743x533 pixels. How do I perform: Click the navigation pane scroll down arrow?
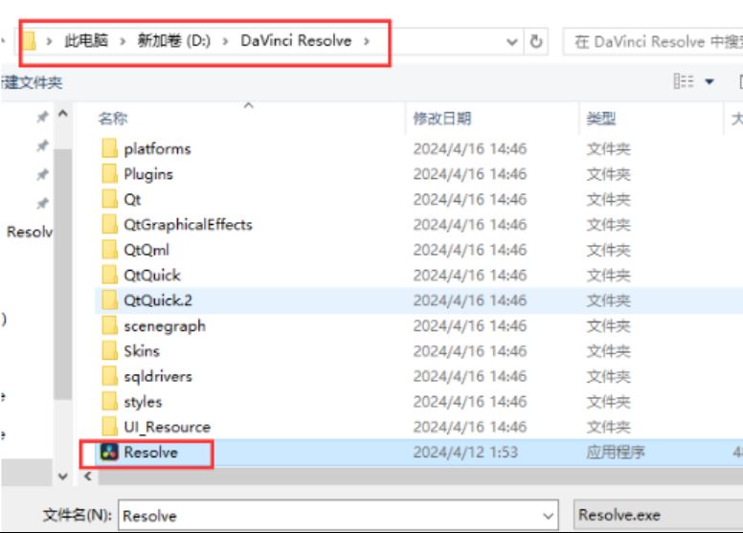pyautogui.click(x=63, y=477)
